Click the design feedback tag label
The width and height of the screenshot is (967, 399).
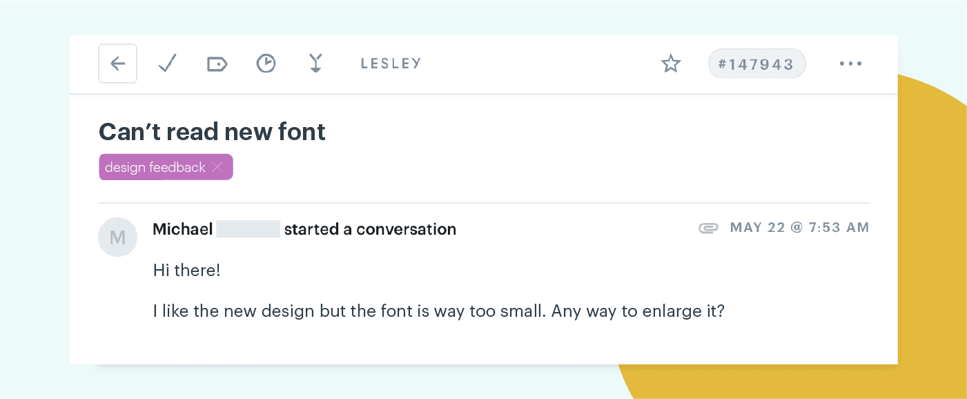155,166
